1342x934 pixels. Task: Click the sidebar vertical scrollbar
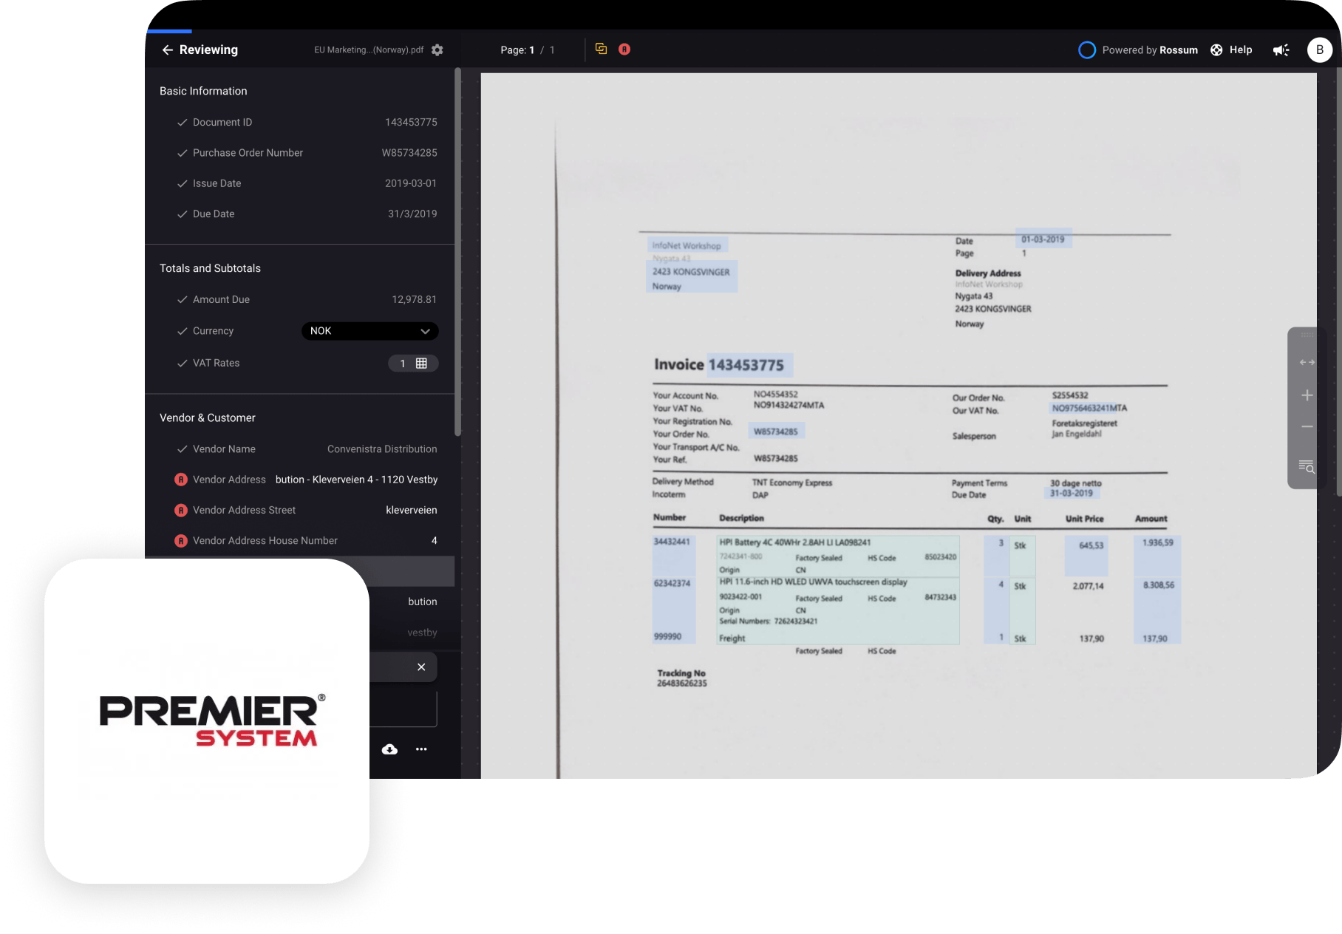click(457, 251)
